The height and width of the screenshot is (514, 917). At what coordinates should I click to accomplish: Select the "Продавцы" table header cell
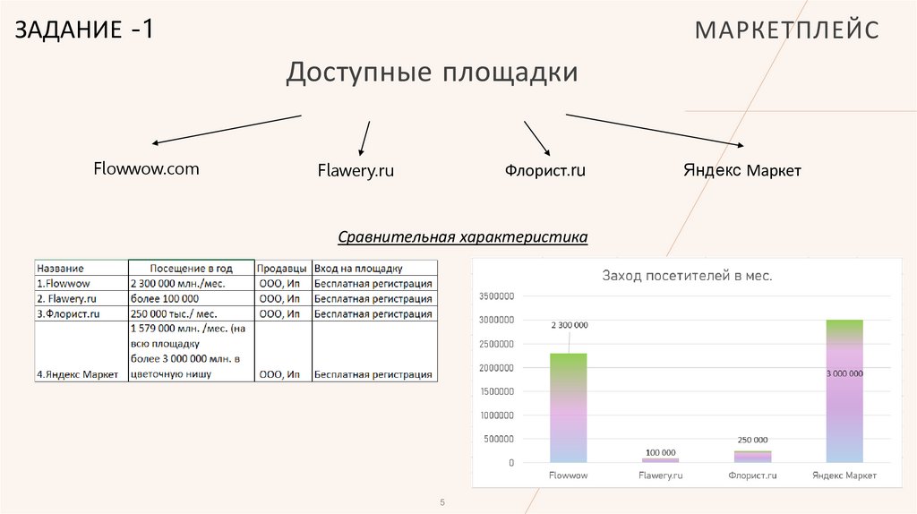click(283, 268)
